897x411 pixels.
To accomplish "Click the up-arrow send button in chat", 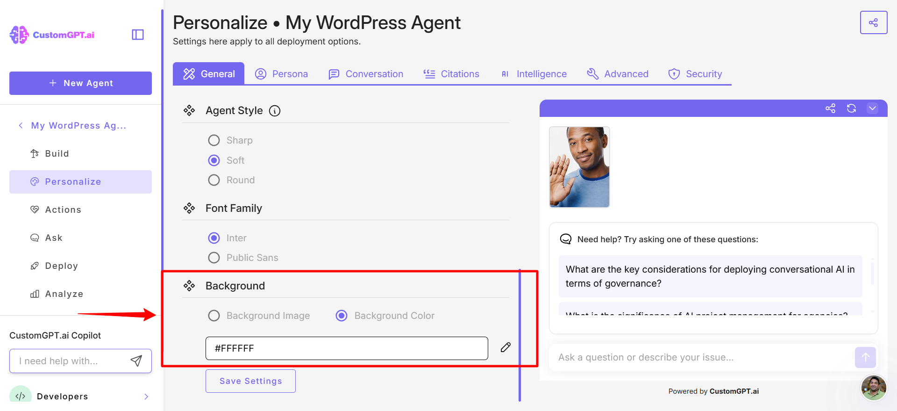I will [x=865, y=357].
